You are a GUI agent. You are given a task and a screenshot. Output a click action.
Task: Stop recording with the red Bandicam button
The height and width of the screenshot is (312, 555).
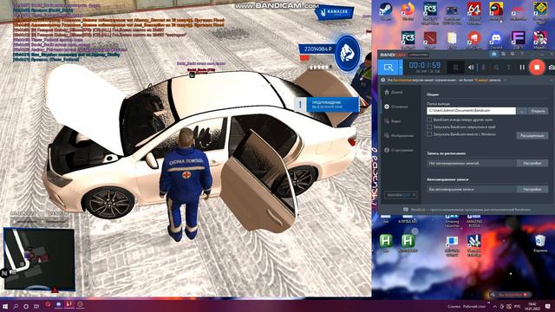(x=537, y=67)
